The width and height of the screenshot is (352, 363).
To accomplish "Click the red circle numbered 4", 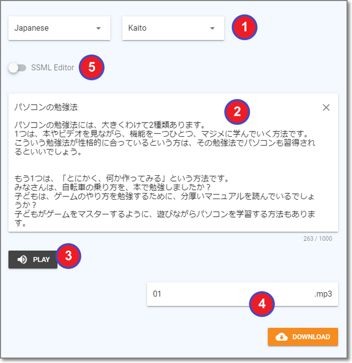I will [x=261, y=303].
